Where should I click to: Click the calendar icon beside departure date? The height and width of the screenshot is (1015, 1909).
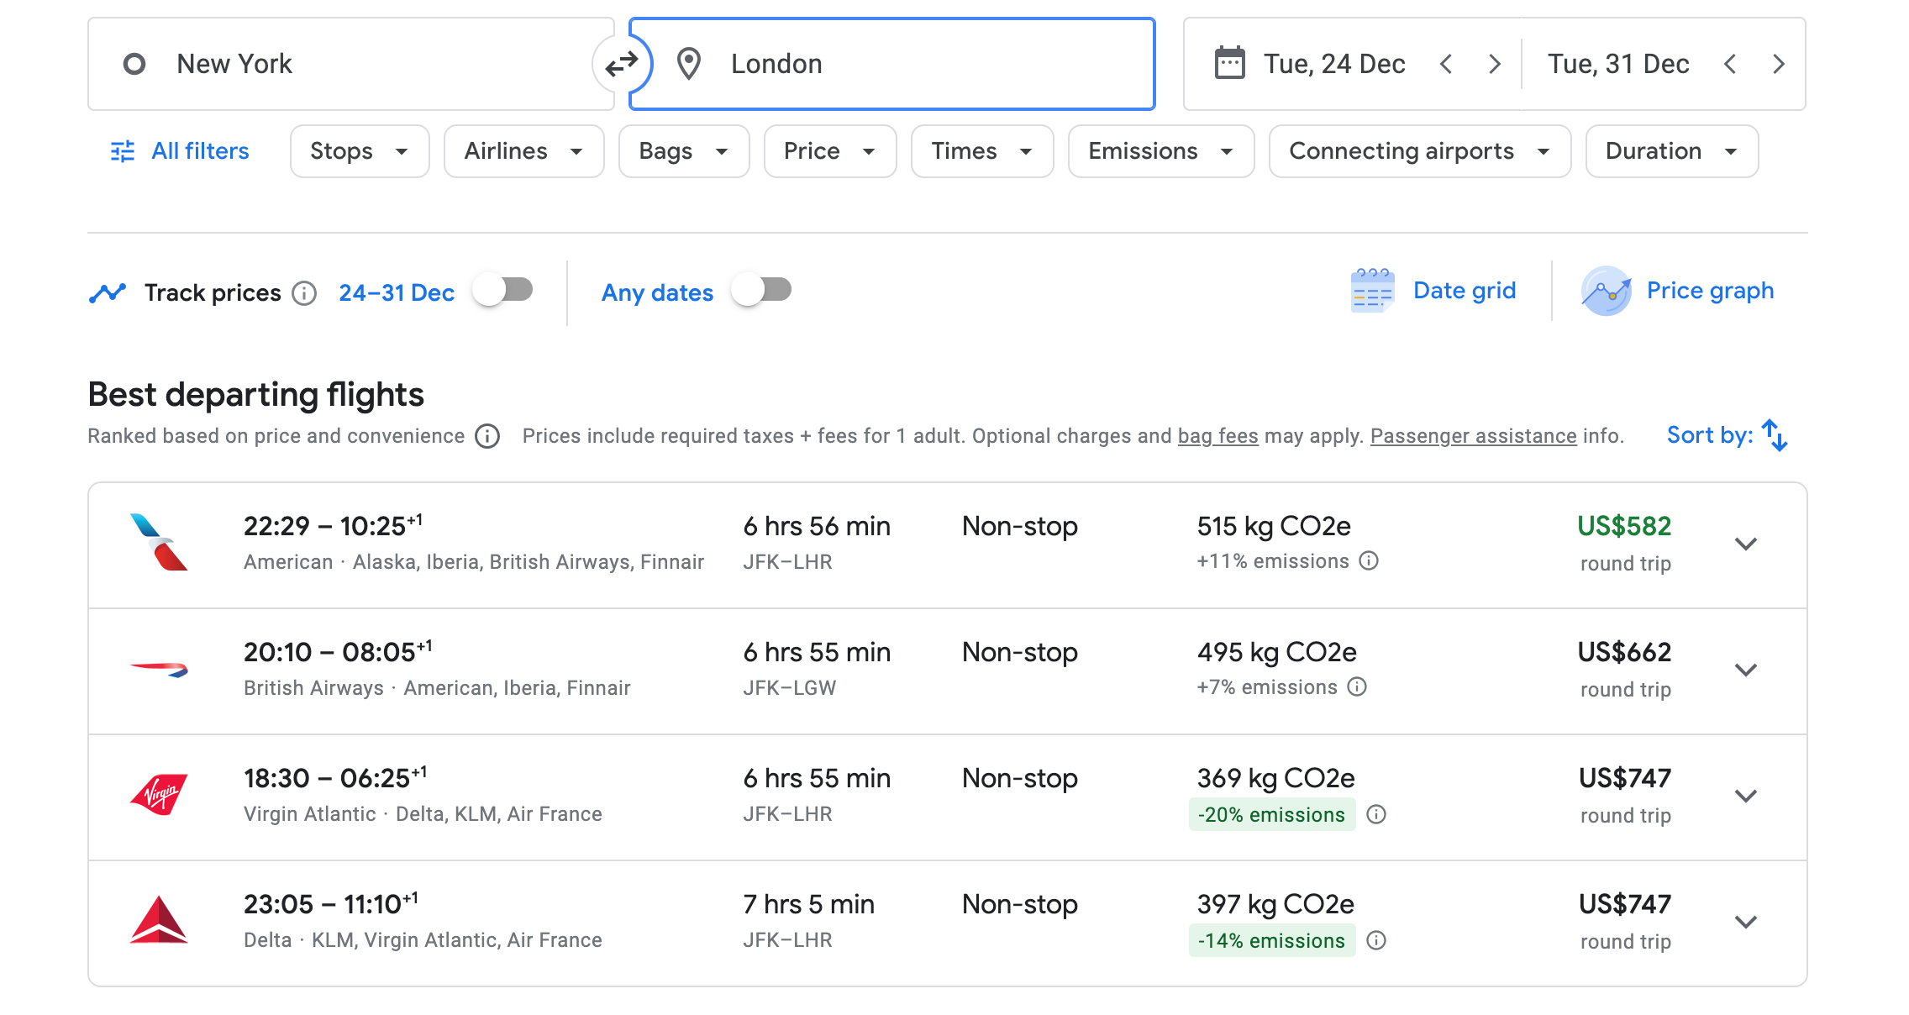[1229, 64]
